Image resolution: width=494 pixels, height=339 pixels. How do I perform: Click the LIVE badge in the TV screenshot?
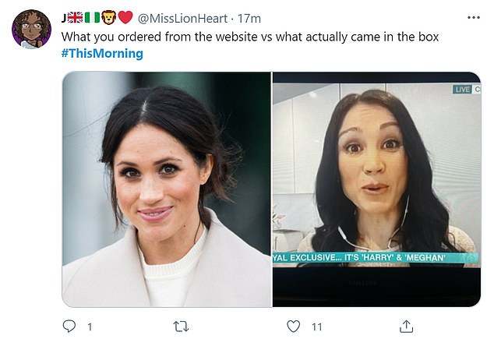click(x=463, y=90)
